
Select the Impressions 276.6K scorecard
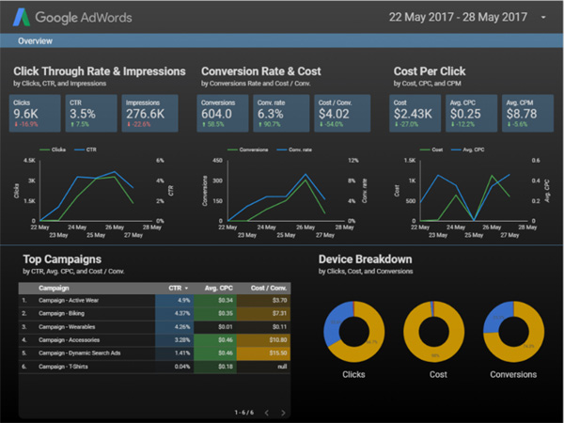150,114
